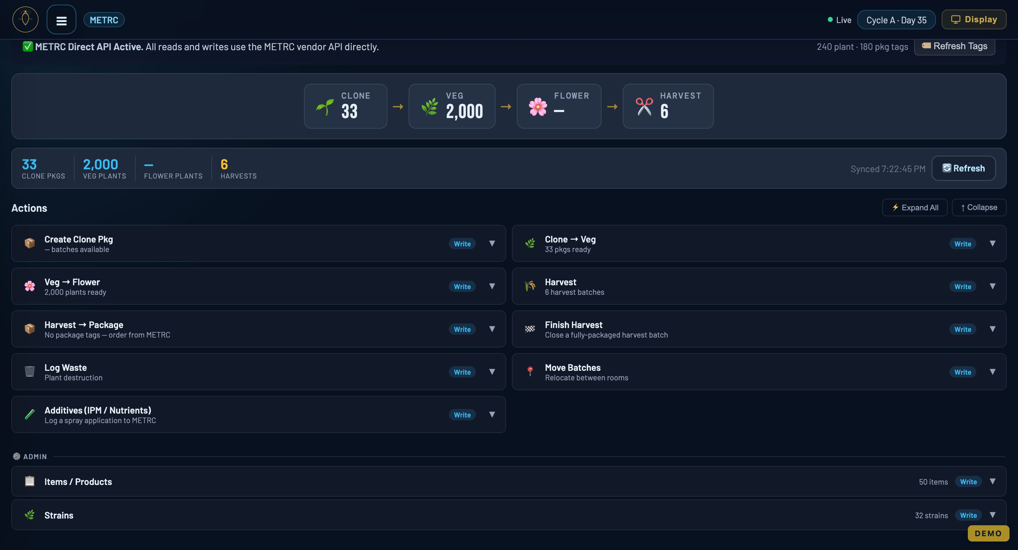Click the Write badge on Clone → Veg
Screen dimensions: 1018x550
click(963, 244)
